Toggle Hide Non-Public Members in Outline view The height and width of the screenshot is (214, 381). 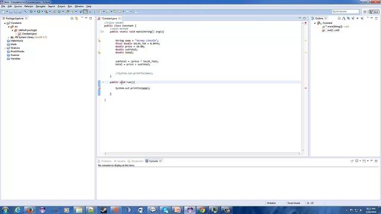point(357,18)
